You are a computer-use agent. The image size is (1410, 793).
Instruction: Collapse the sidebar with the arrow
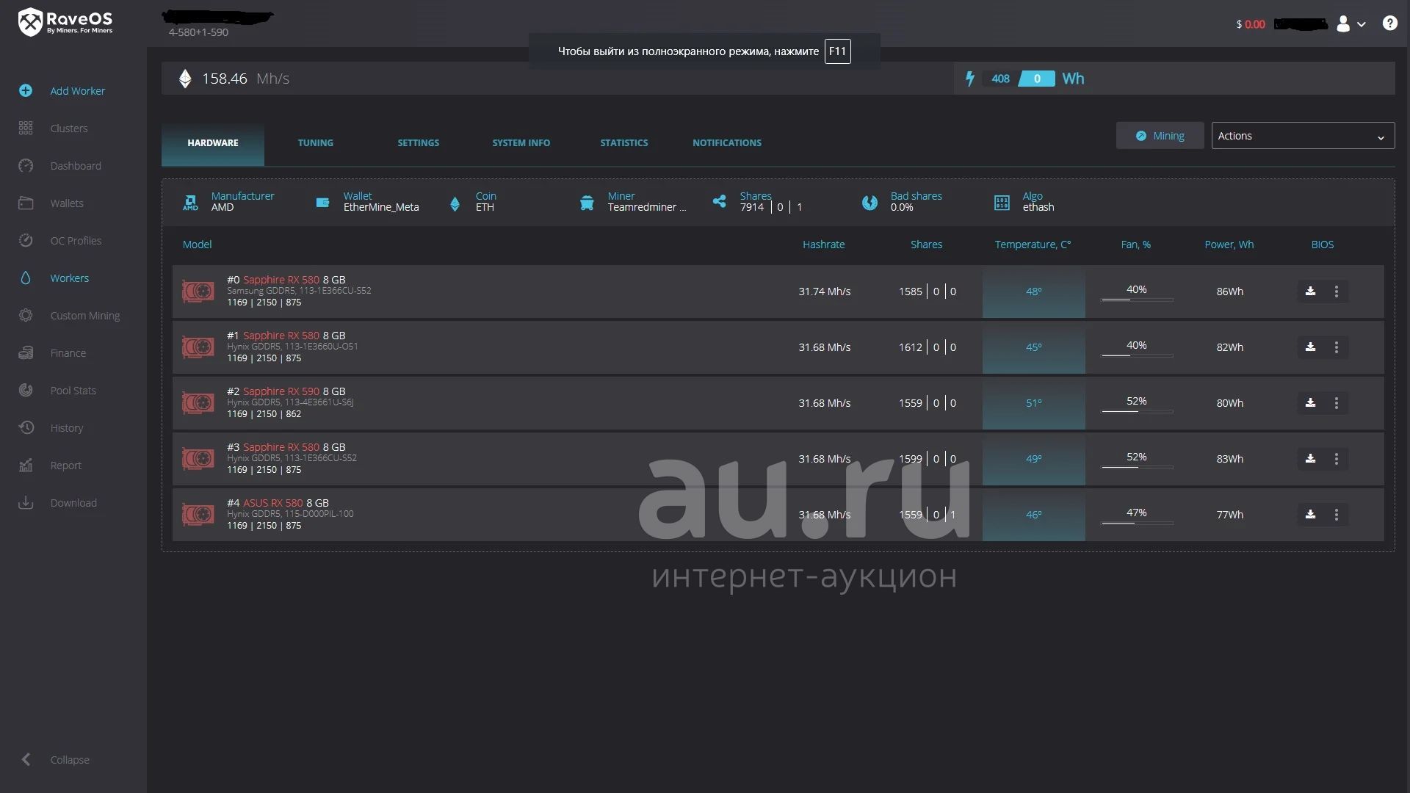point(26,759)
